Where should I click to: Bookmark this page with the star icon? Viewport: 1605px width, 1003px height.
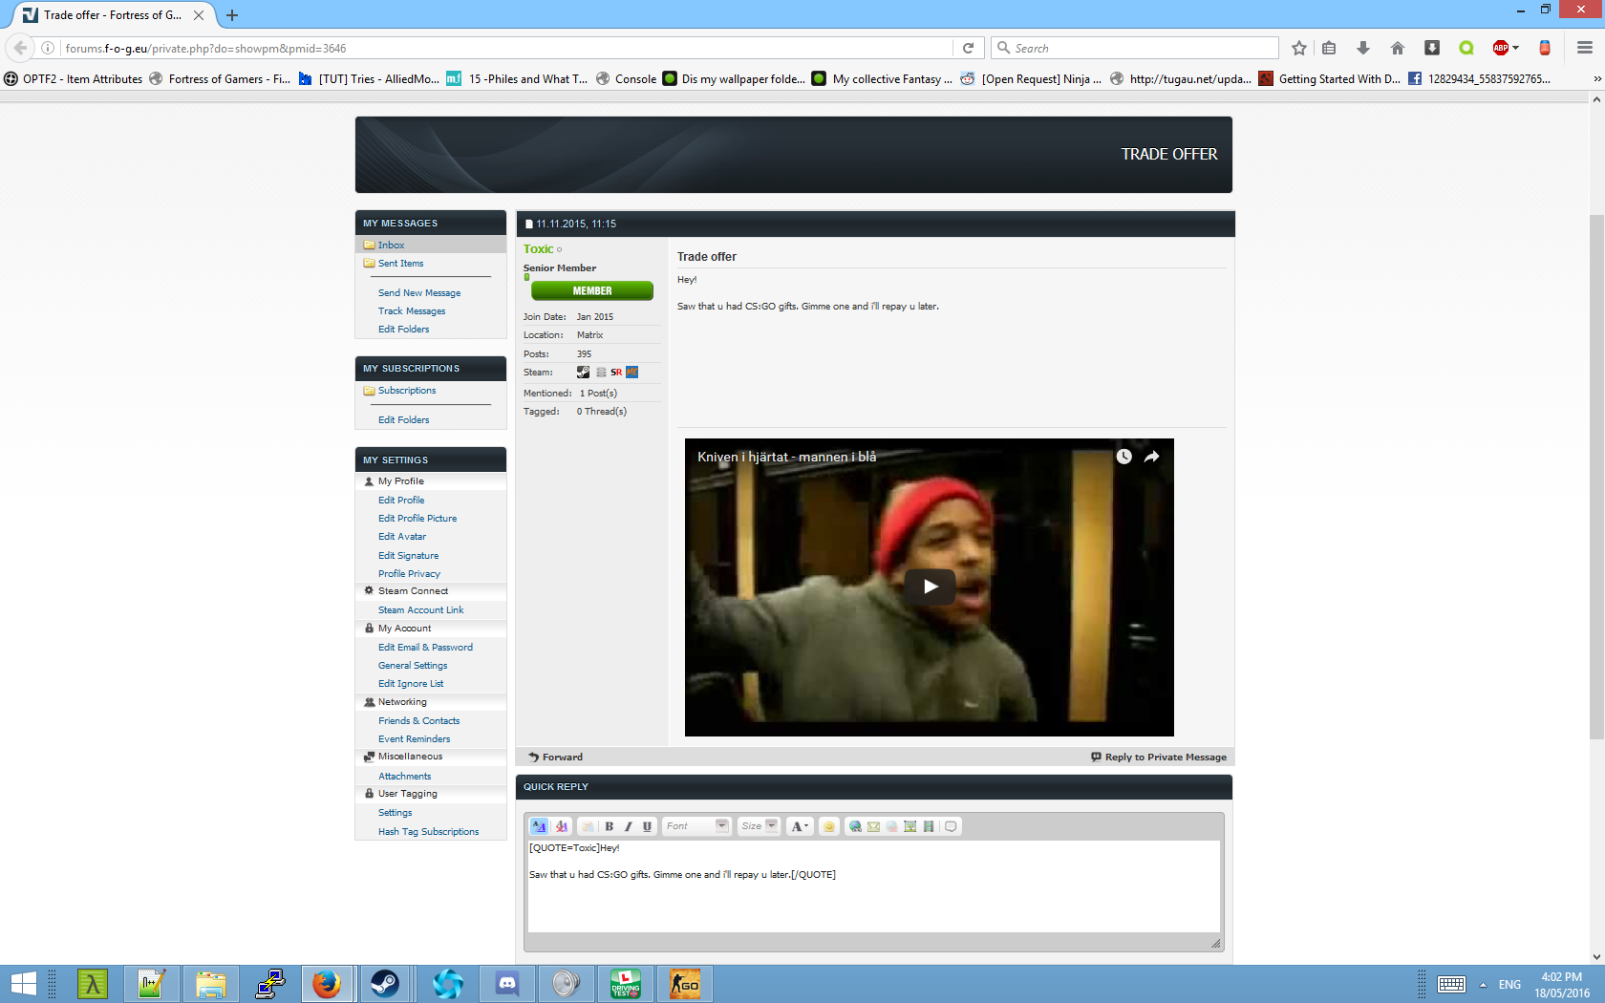click(1298, 48)
